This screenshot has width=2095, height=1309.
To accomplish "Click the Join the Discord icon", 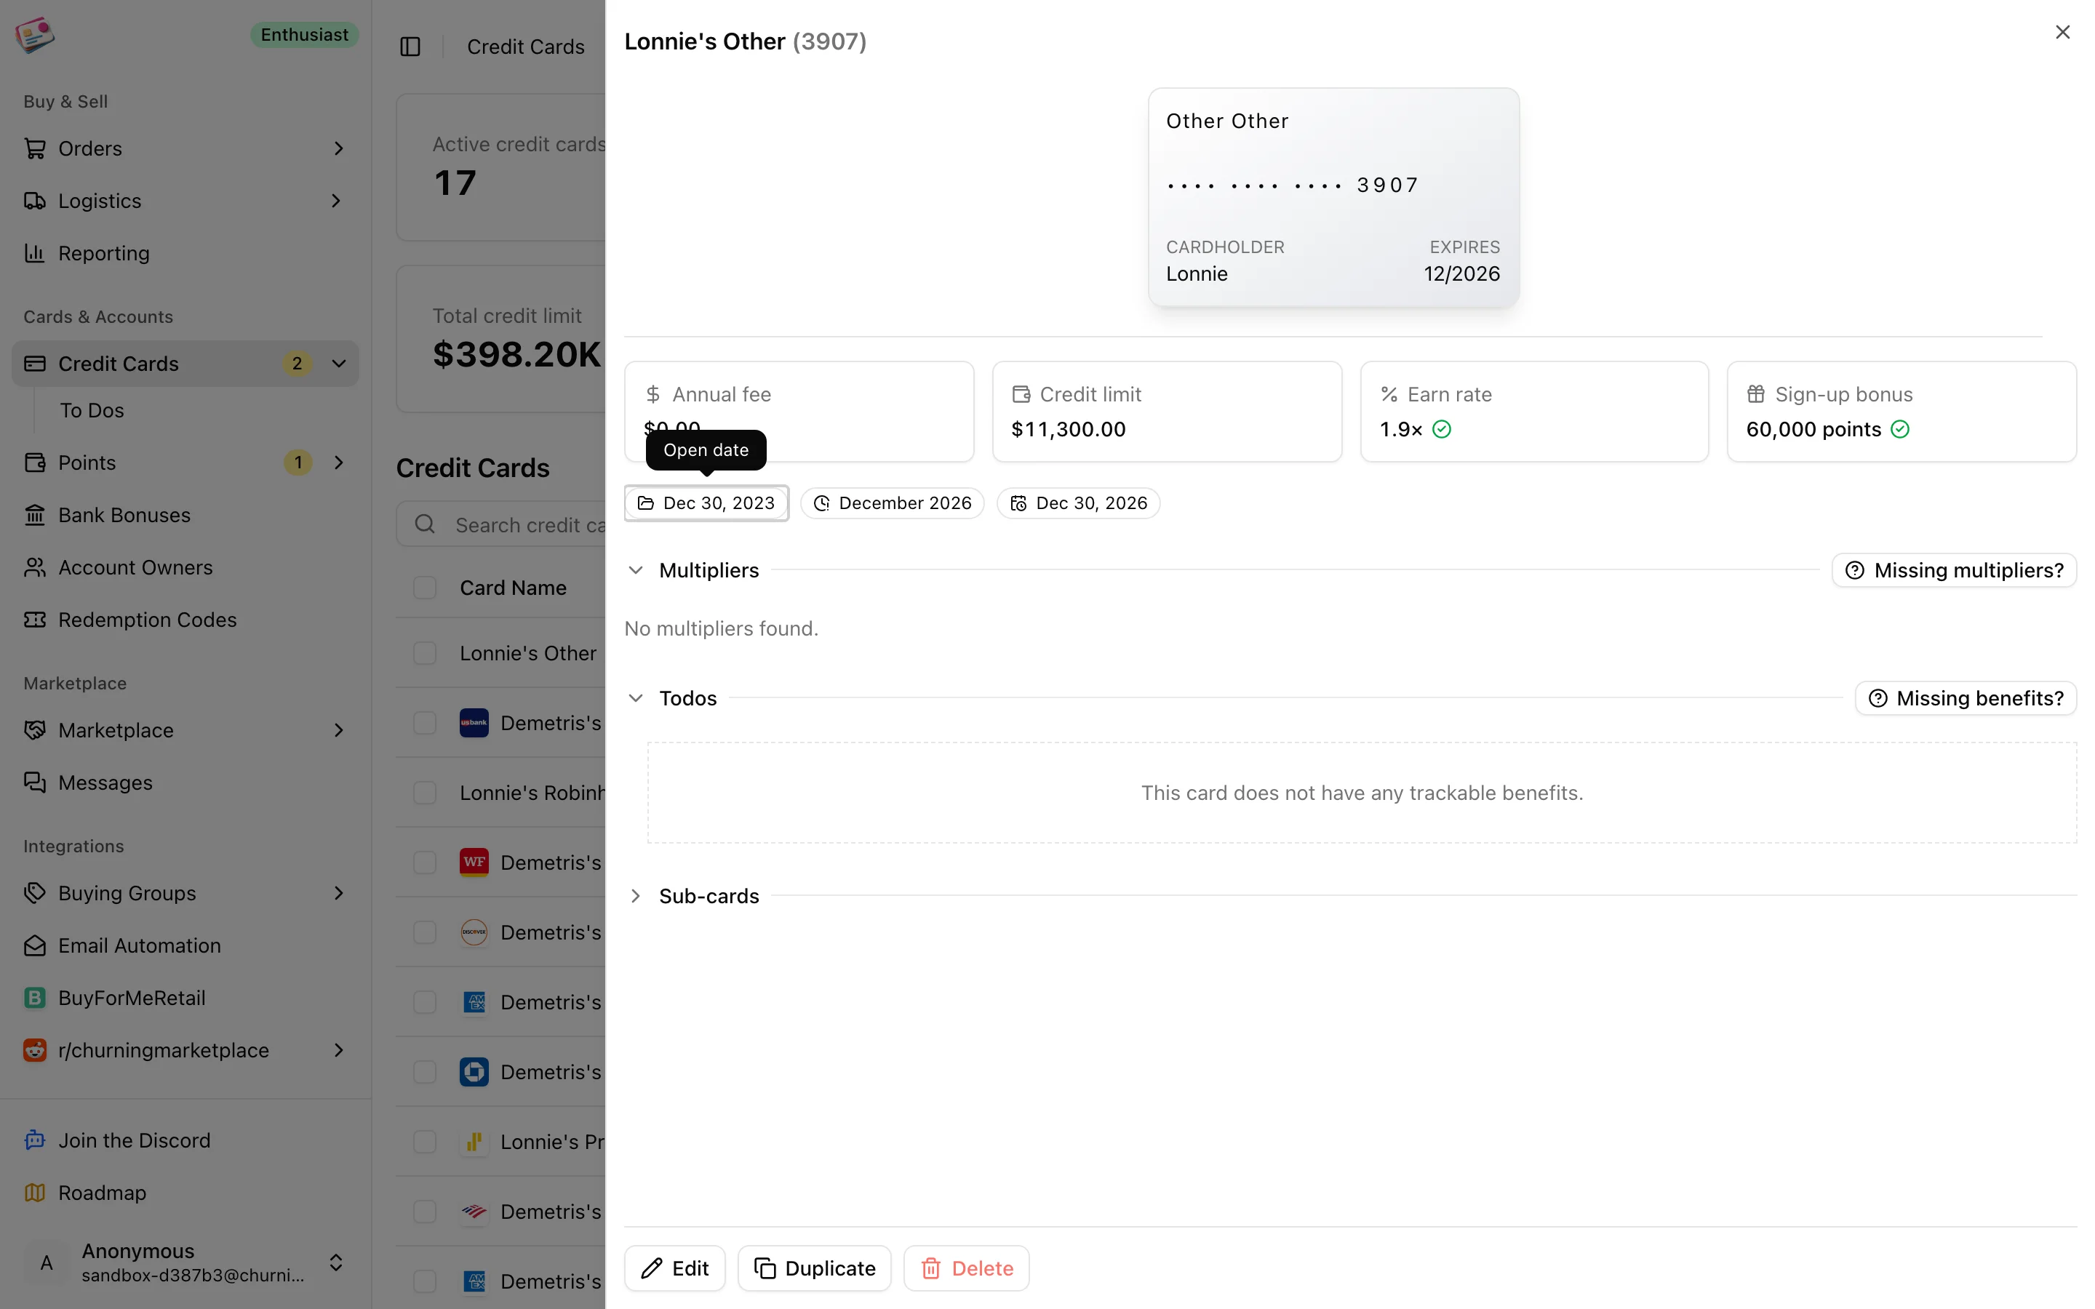I will (35, 1140).
